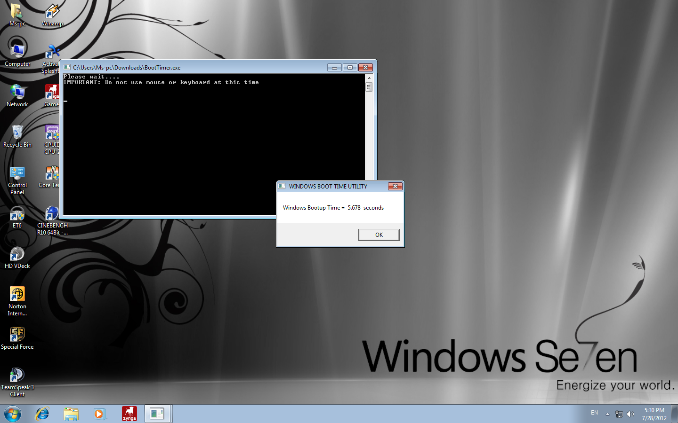Viewport: 678px width, 423px height.
Task: Confirm the boot time dialog with OK
Action: pyautogui.click(x=379, y=235)
